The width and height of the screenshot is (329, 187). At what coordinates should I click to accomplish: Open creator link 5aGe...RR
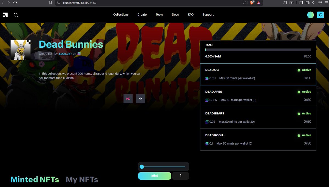click(x=65, y=54)
